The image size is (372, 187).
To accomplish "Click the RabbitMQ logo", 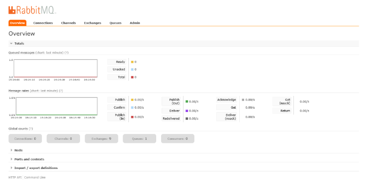I will pyautogui.click(x=32, y=10).
